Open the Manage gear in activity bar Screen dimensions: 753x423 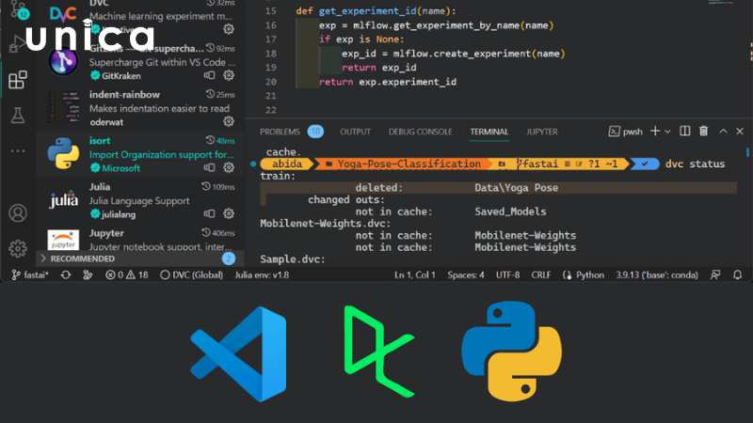18,248
